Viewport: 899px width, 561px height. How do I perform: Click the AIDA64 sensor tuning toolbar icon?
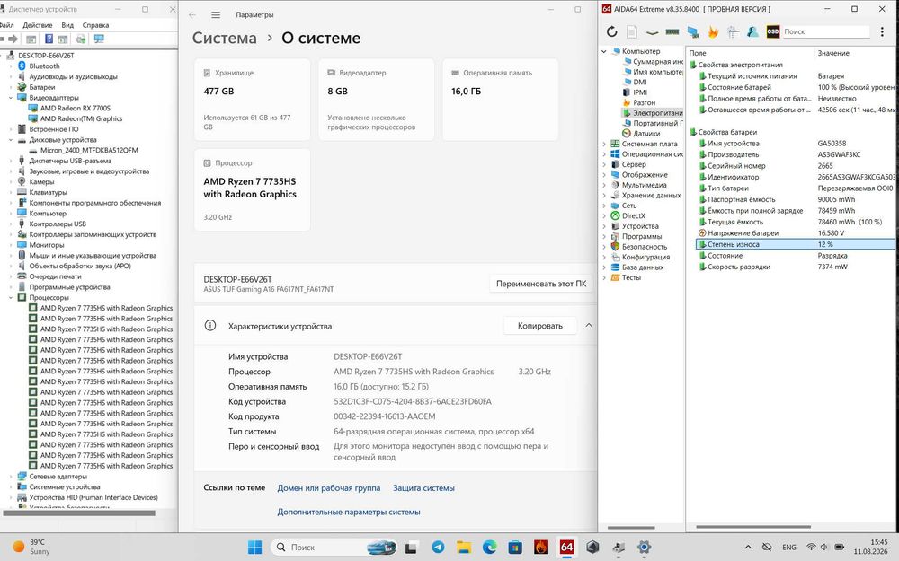click(x=733, y=32)
